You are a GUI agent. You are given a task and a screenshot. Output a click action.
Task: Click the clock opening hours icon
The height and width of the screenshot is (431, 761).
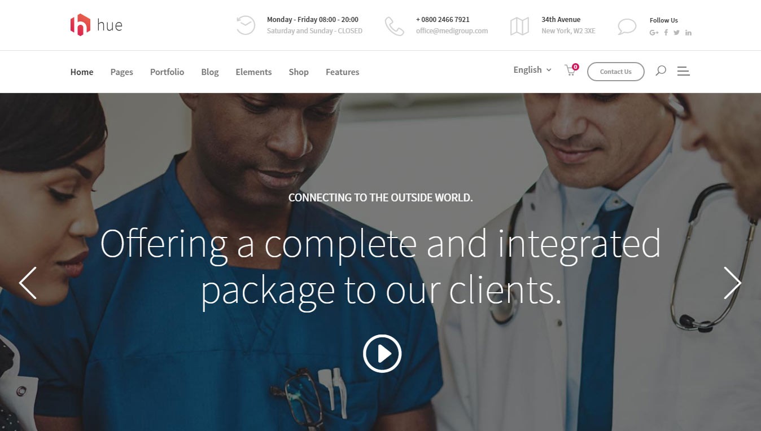(x=246, y=25)
